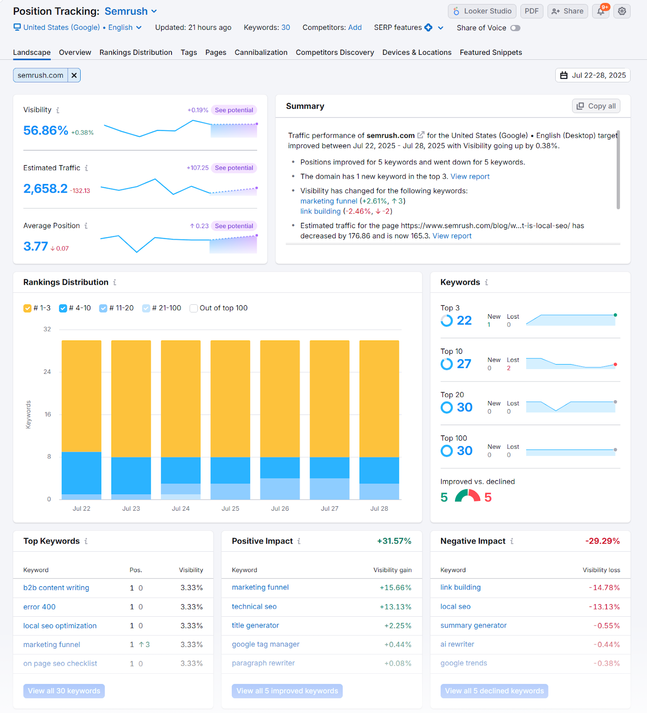Click the Estimated Traffic info icon
Viewport: 647px width, 713px height.
86,168
